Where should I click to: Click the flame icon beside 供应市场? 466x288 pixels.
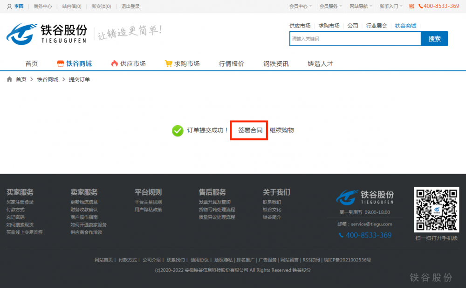coord(114,63)
